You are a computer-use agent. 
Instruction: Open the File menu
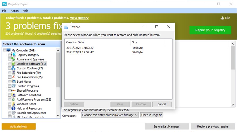coord(4,11)
